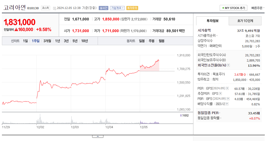
Task: Click investment opinion 3.67매수
Action: (x=240, y=75)
